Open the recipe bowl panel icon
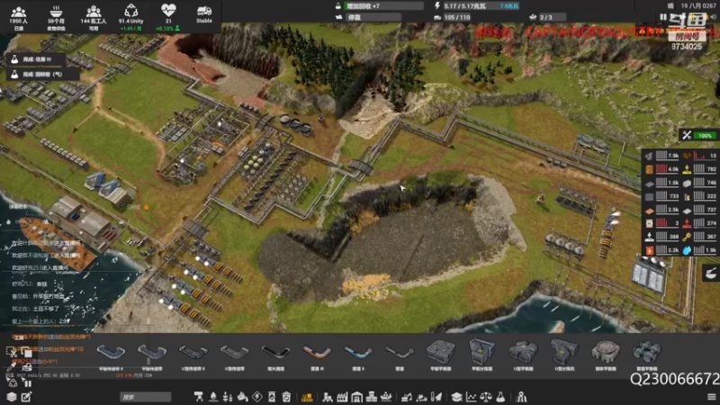720x405 pixels. [710, 274]
